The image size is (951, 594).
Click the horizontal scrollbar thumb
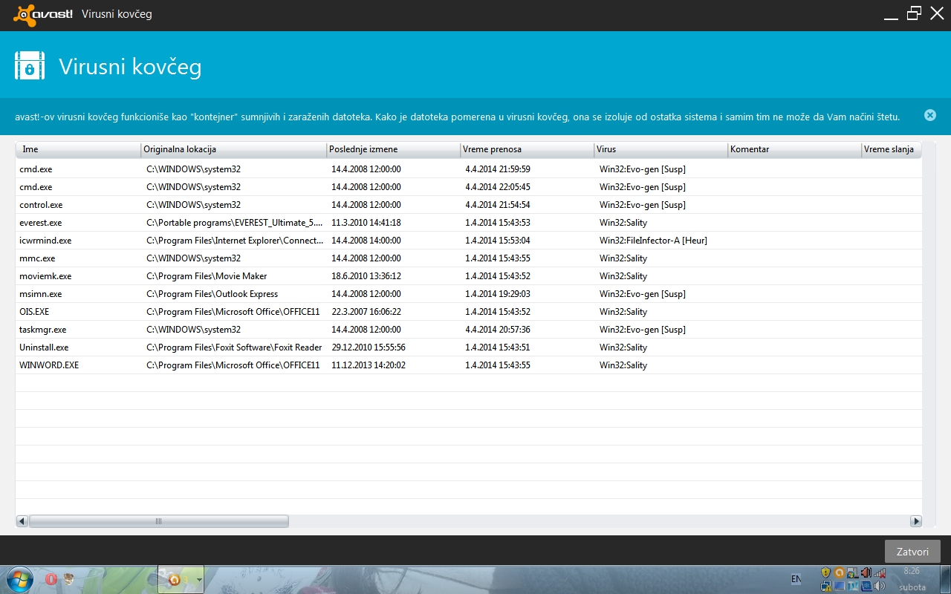click(158, 521)
